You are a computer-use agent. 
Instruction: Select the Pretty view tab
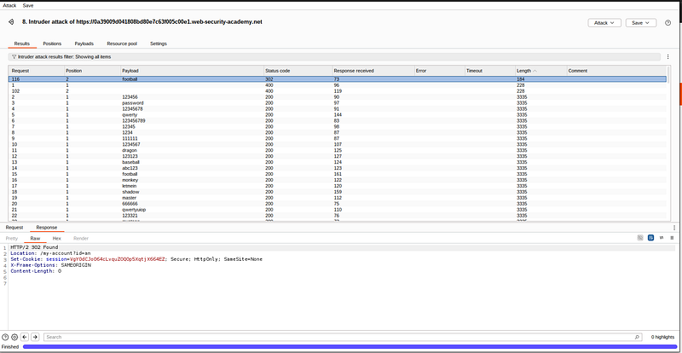coord(12,238)
